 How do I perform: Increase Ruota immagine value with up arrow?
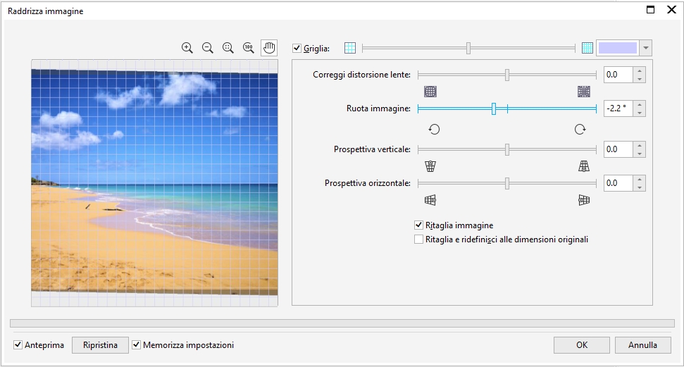639,105
